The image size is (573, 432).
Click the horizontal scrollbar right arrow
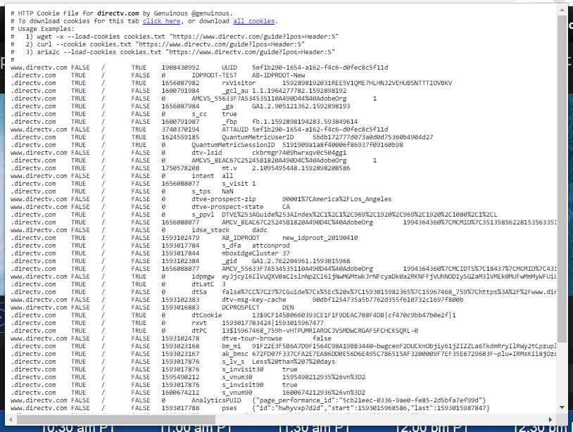point(550,420)
